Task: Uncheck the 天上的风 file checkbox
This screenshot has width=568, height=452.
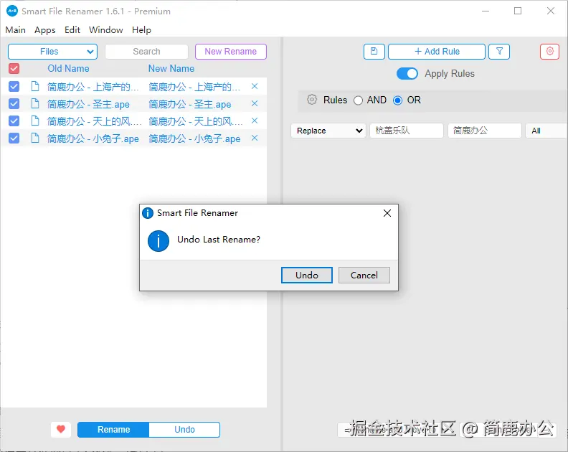Action: pyautogui.click(x=14, y=121)
